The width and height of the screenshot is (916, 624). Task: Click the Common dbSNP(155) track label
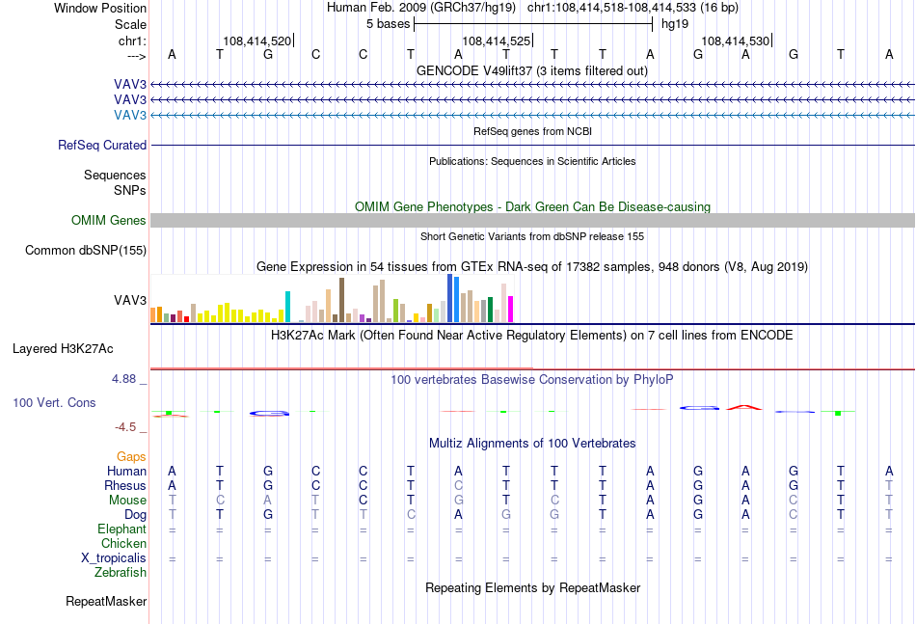coord(86,250)
